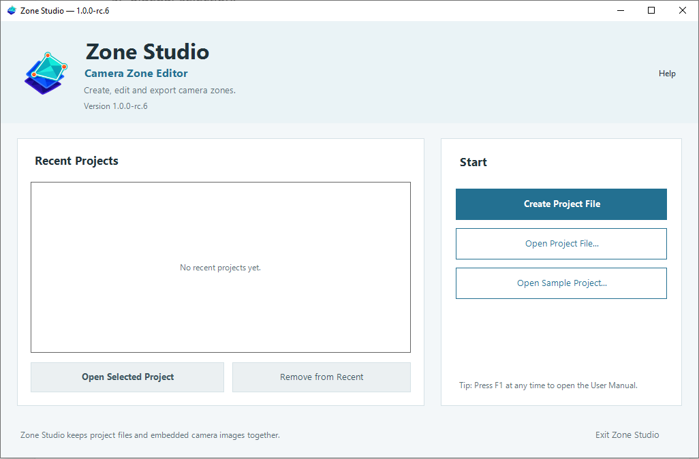
Task: Click the window title 'Zone Studio — 1.0.0-rc.6'
Action: 65,11
